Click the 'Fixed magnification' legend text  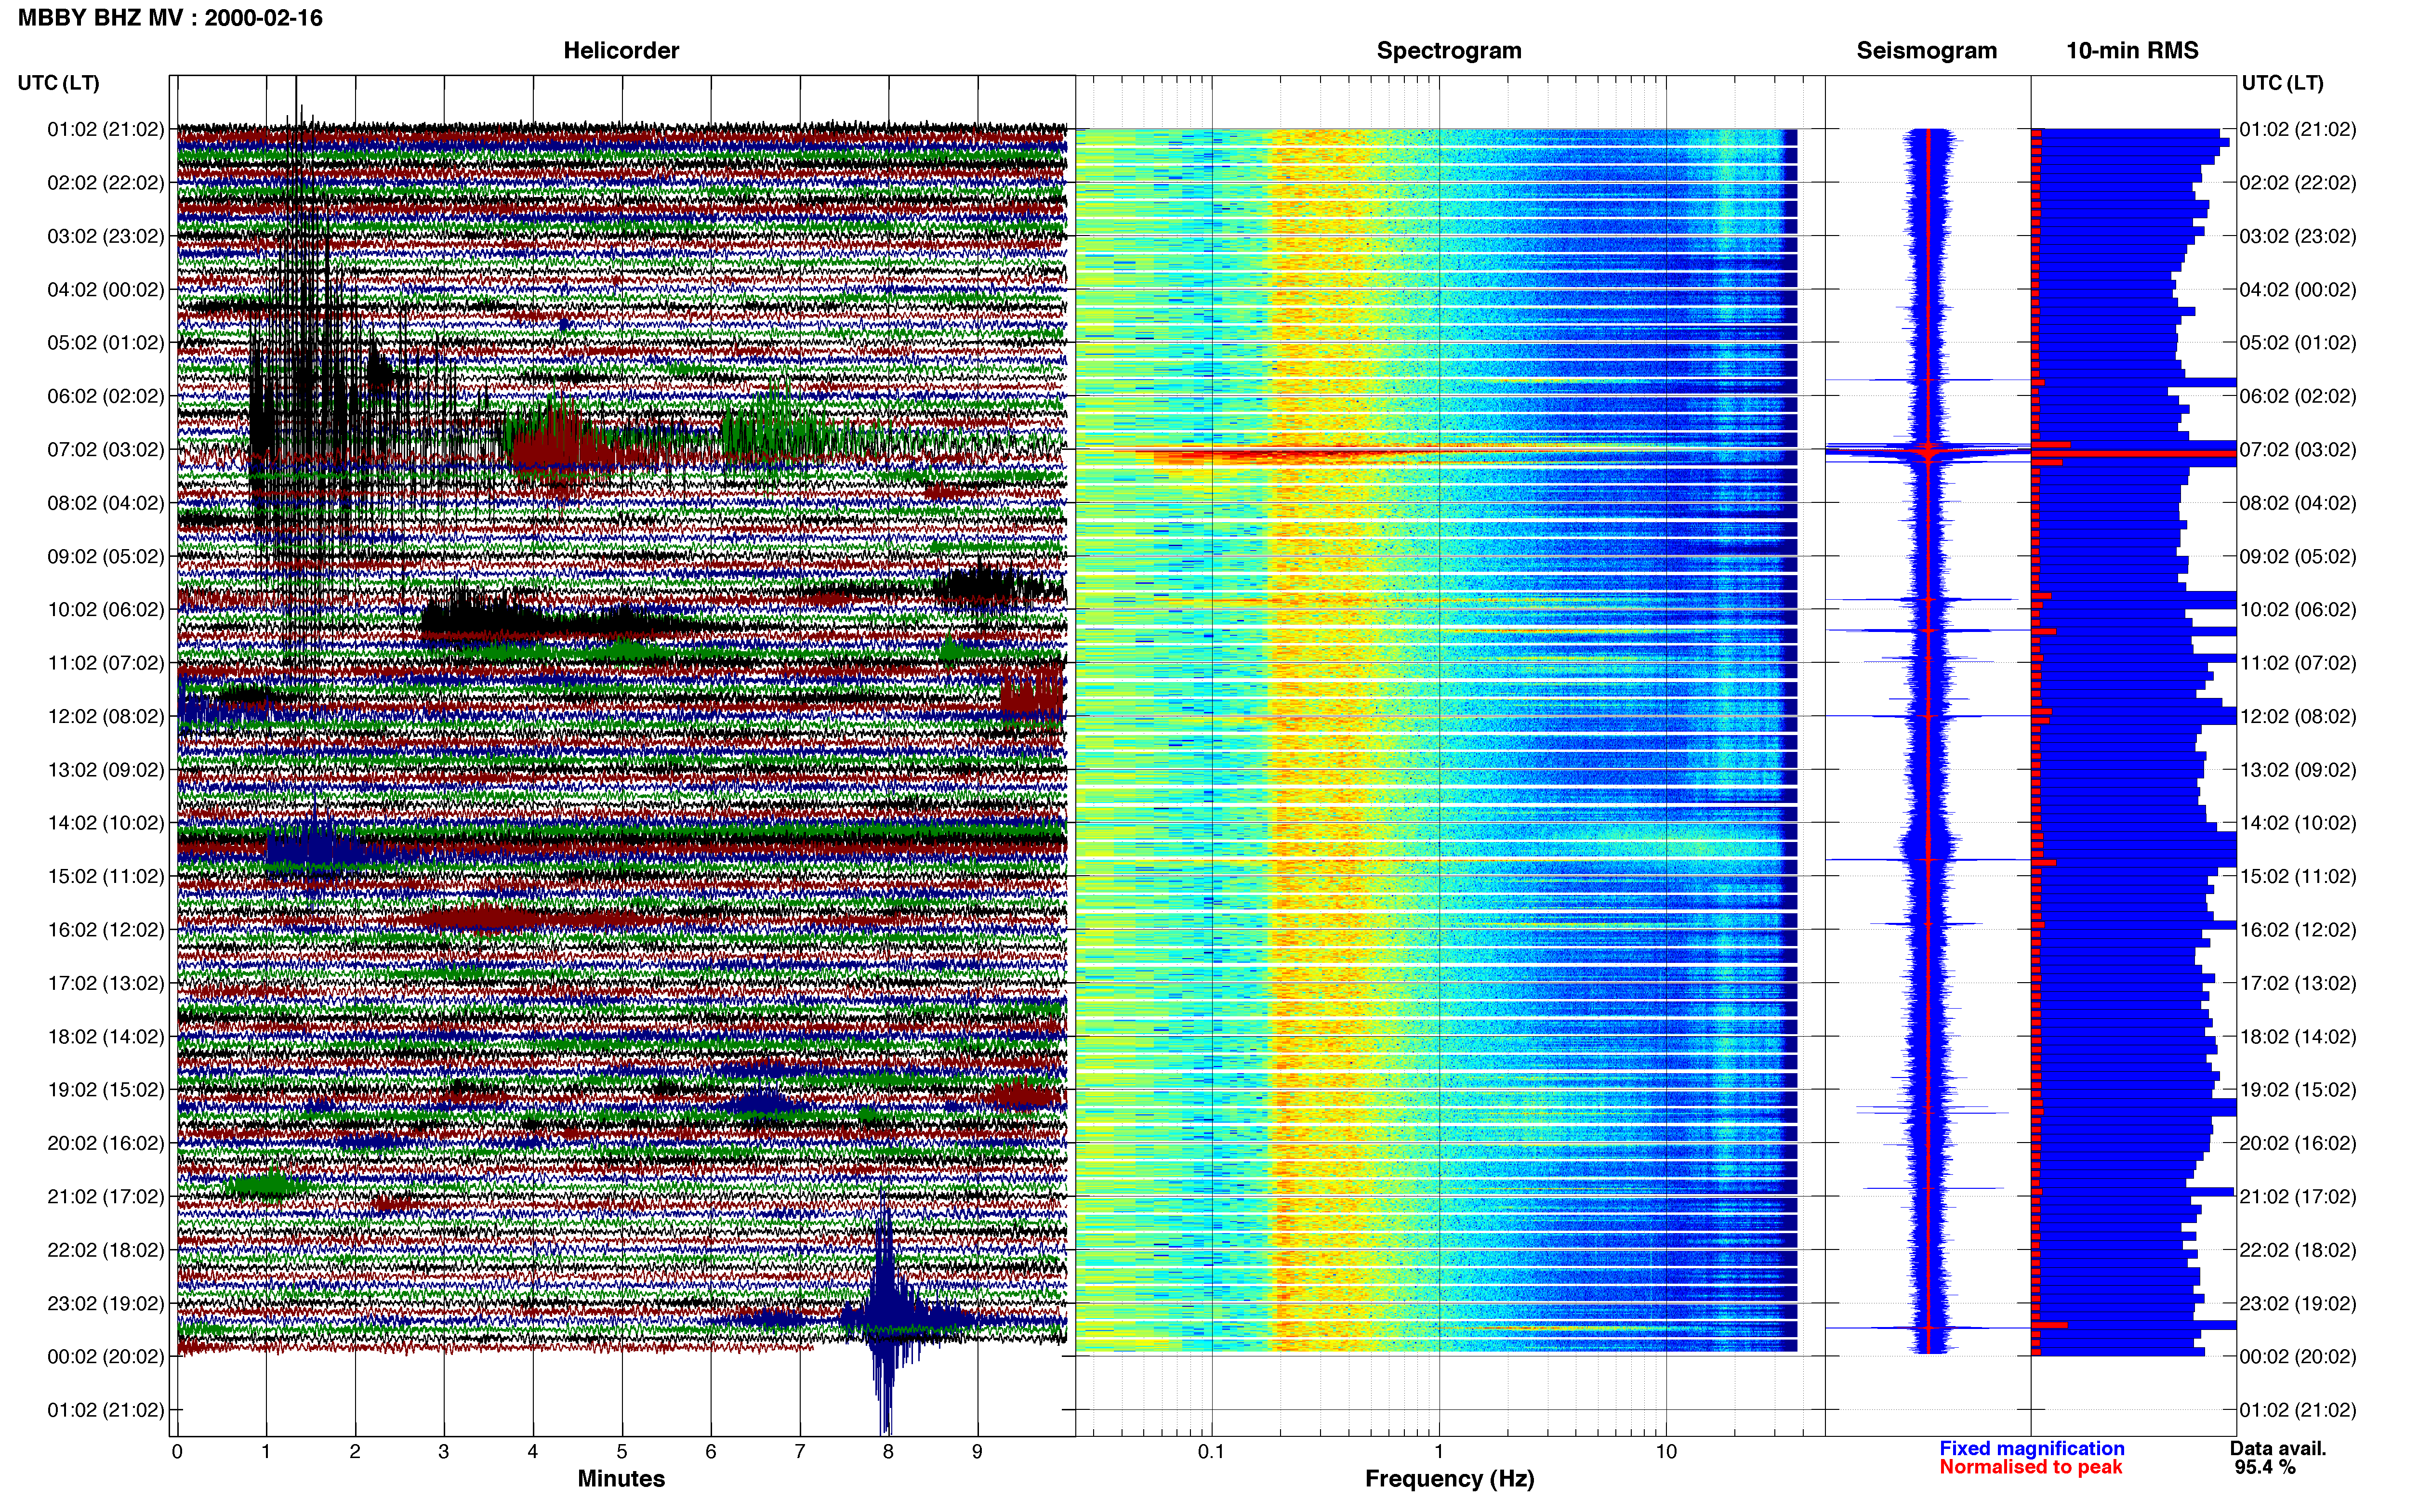(2031, 1448)
